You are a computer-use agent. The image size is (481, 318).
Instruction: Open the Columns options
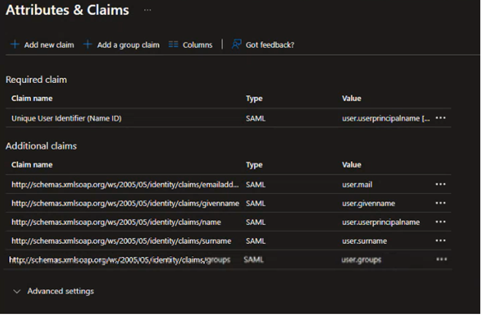pyautogui.click(x=197, y=45)
